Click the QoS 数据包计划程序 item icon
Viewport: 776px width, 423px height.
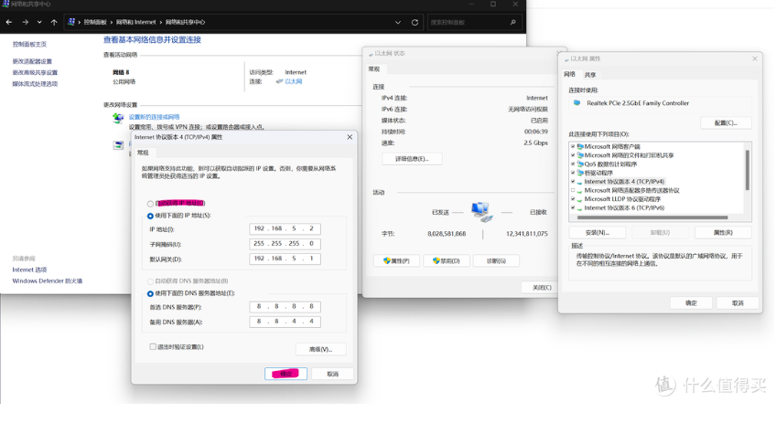coord(580,164)
